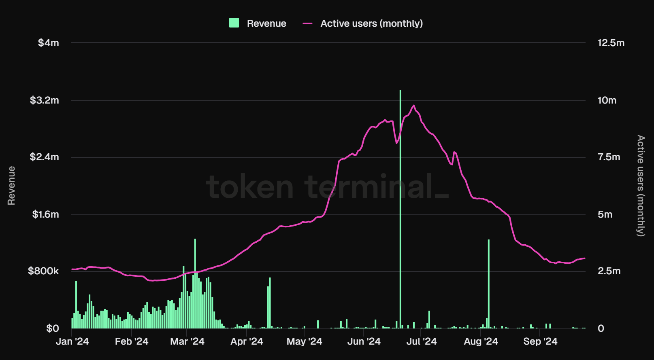Click the $3.2m left axis label
The image size is (654, 360).
tap(44, 100)
